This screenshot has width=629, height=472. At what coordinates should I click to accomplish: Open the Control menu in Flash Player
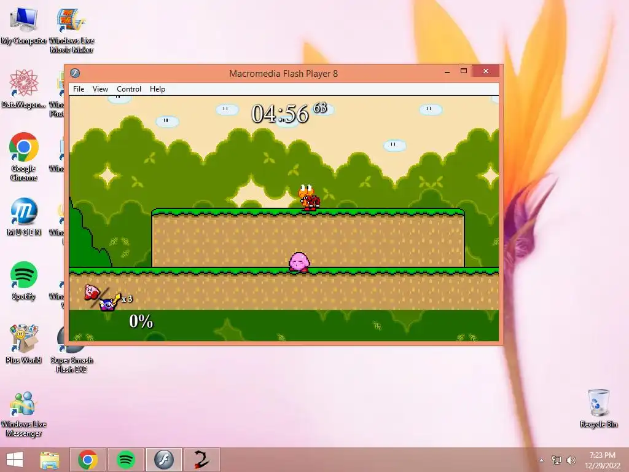(x=129, y=89)
